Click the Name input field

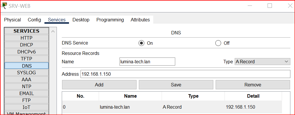[147, 62]
